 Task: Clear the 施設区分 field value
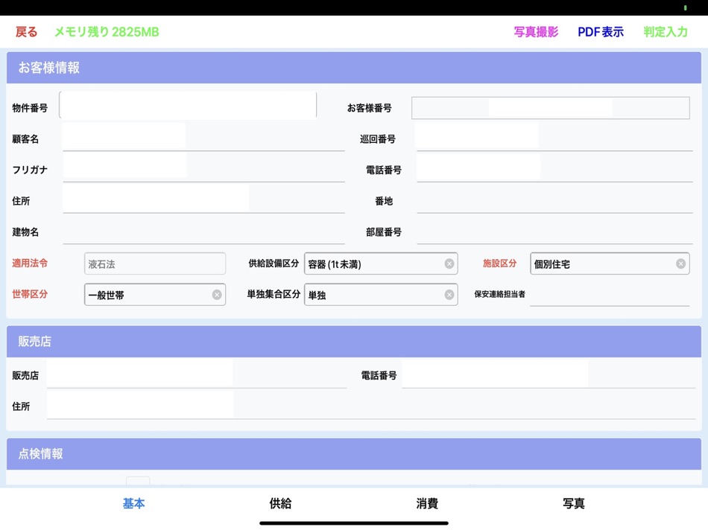click(681, 264)
